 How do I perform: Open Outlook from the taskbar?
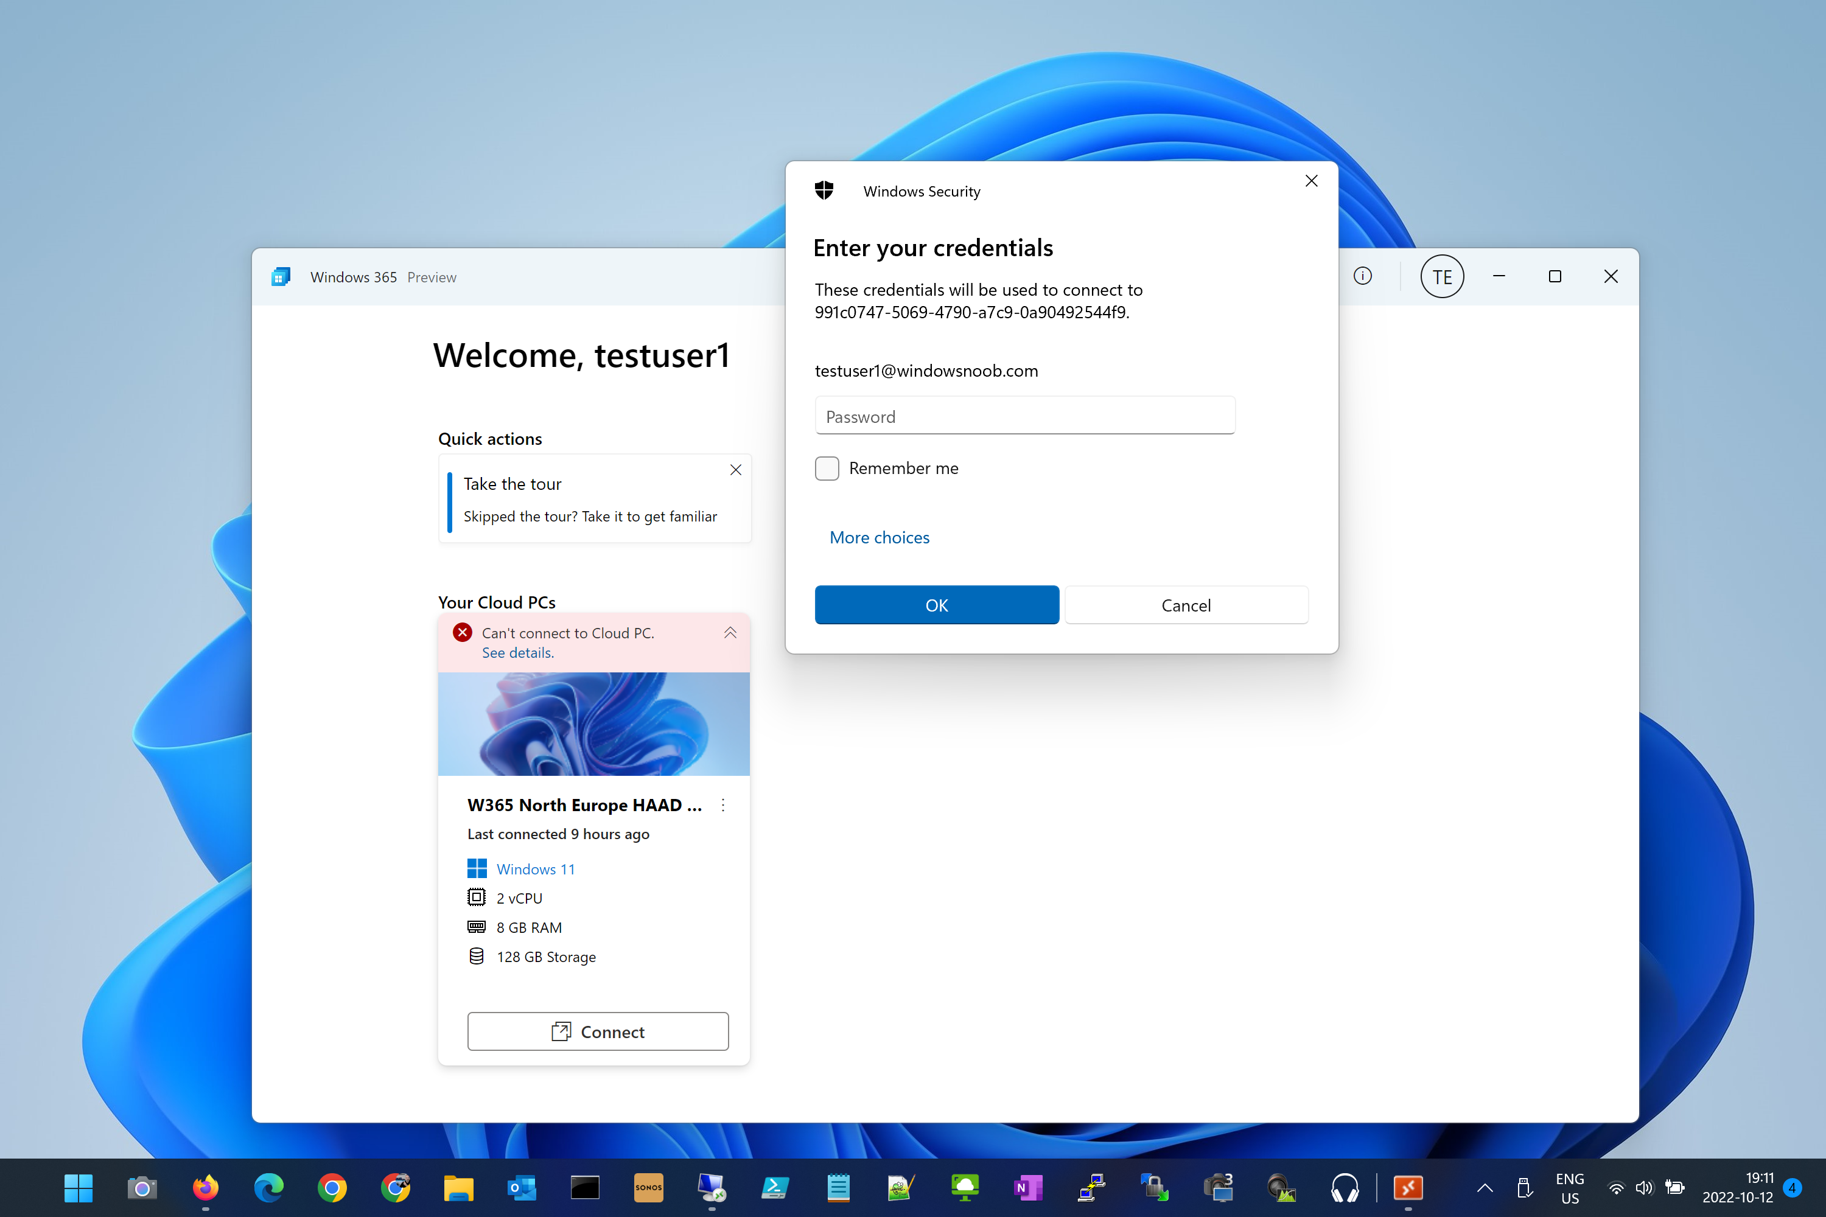[522, 1188]
